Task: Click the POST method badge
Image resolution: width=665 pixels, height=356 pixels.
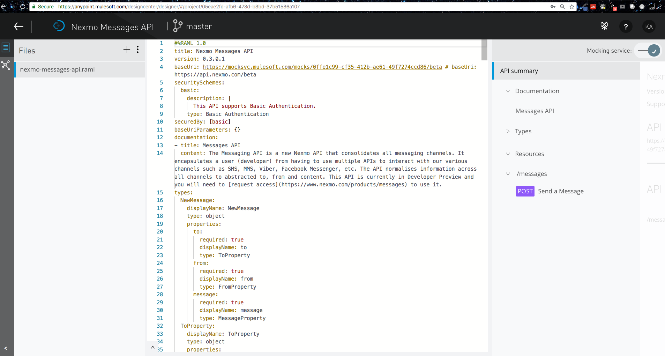Action: pos(525,191)
